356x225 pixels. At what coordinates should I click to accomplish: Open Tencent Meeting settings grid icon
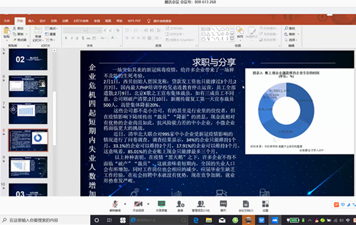coord(265,206)
